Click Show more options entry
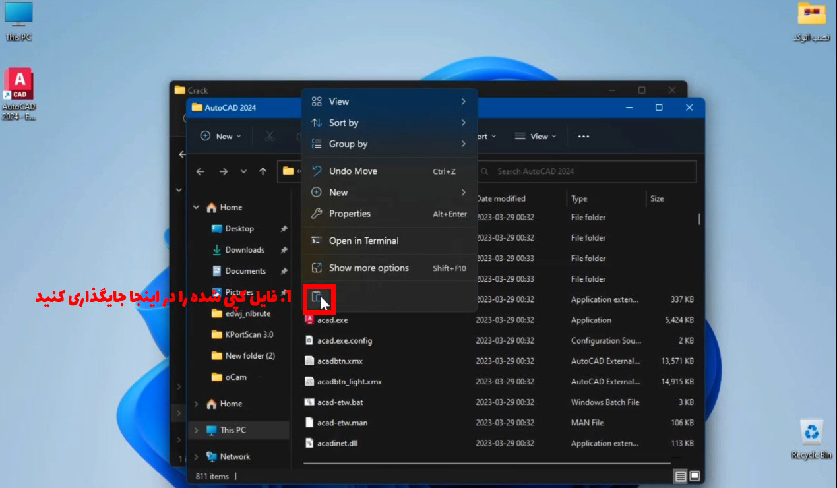Viewport: 837px width, 488px height. tap(369, 268)
